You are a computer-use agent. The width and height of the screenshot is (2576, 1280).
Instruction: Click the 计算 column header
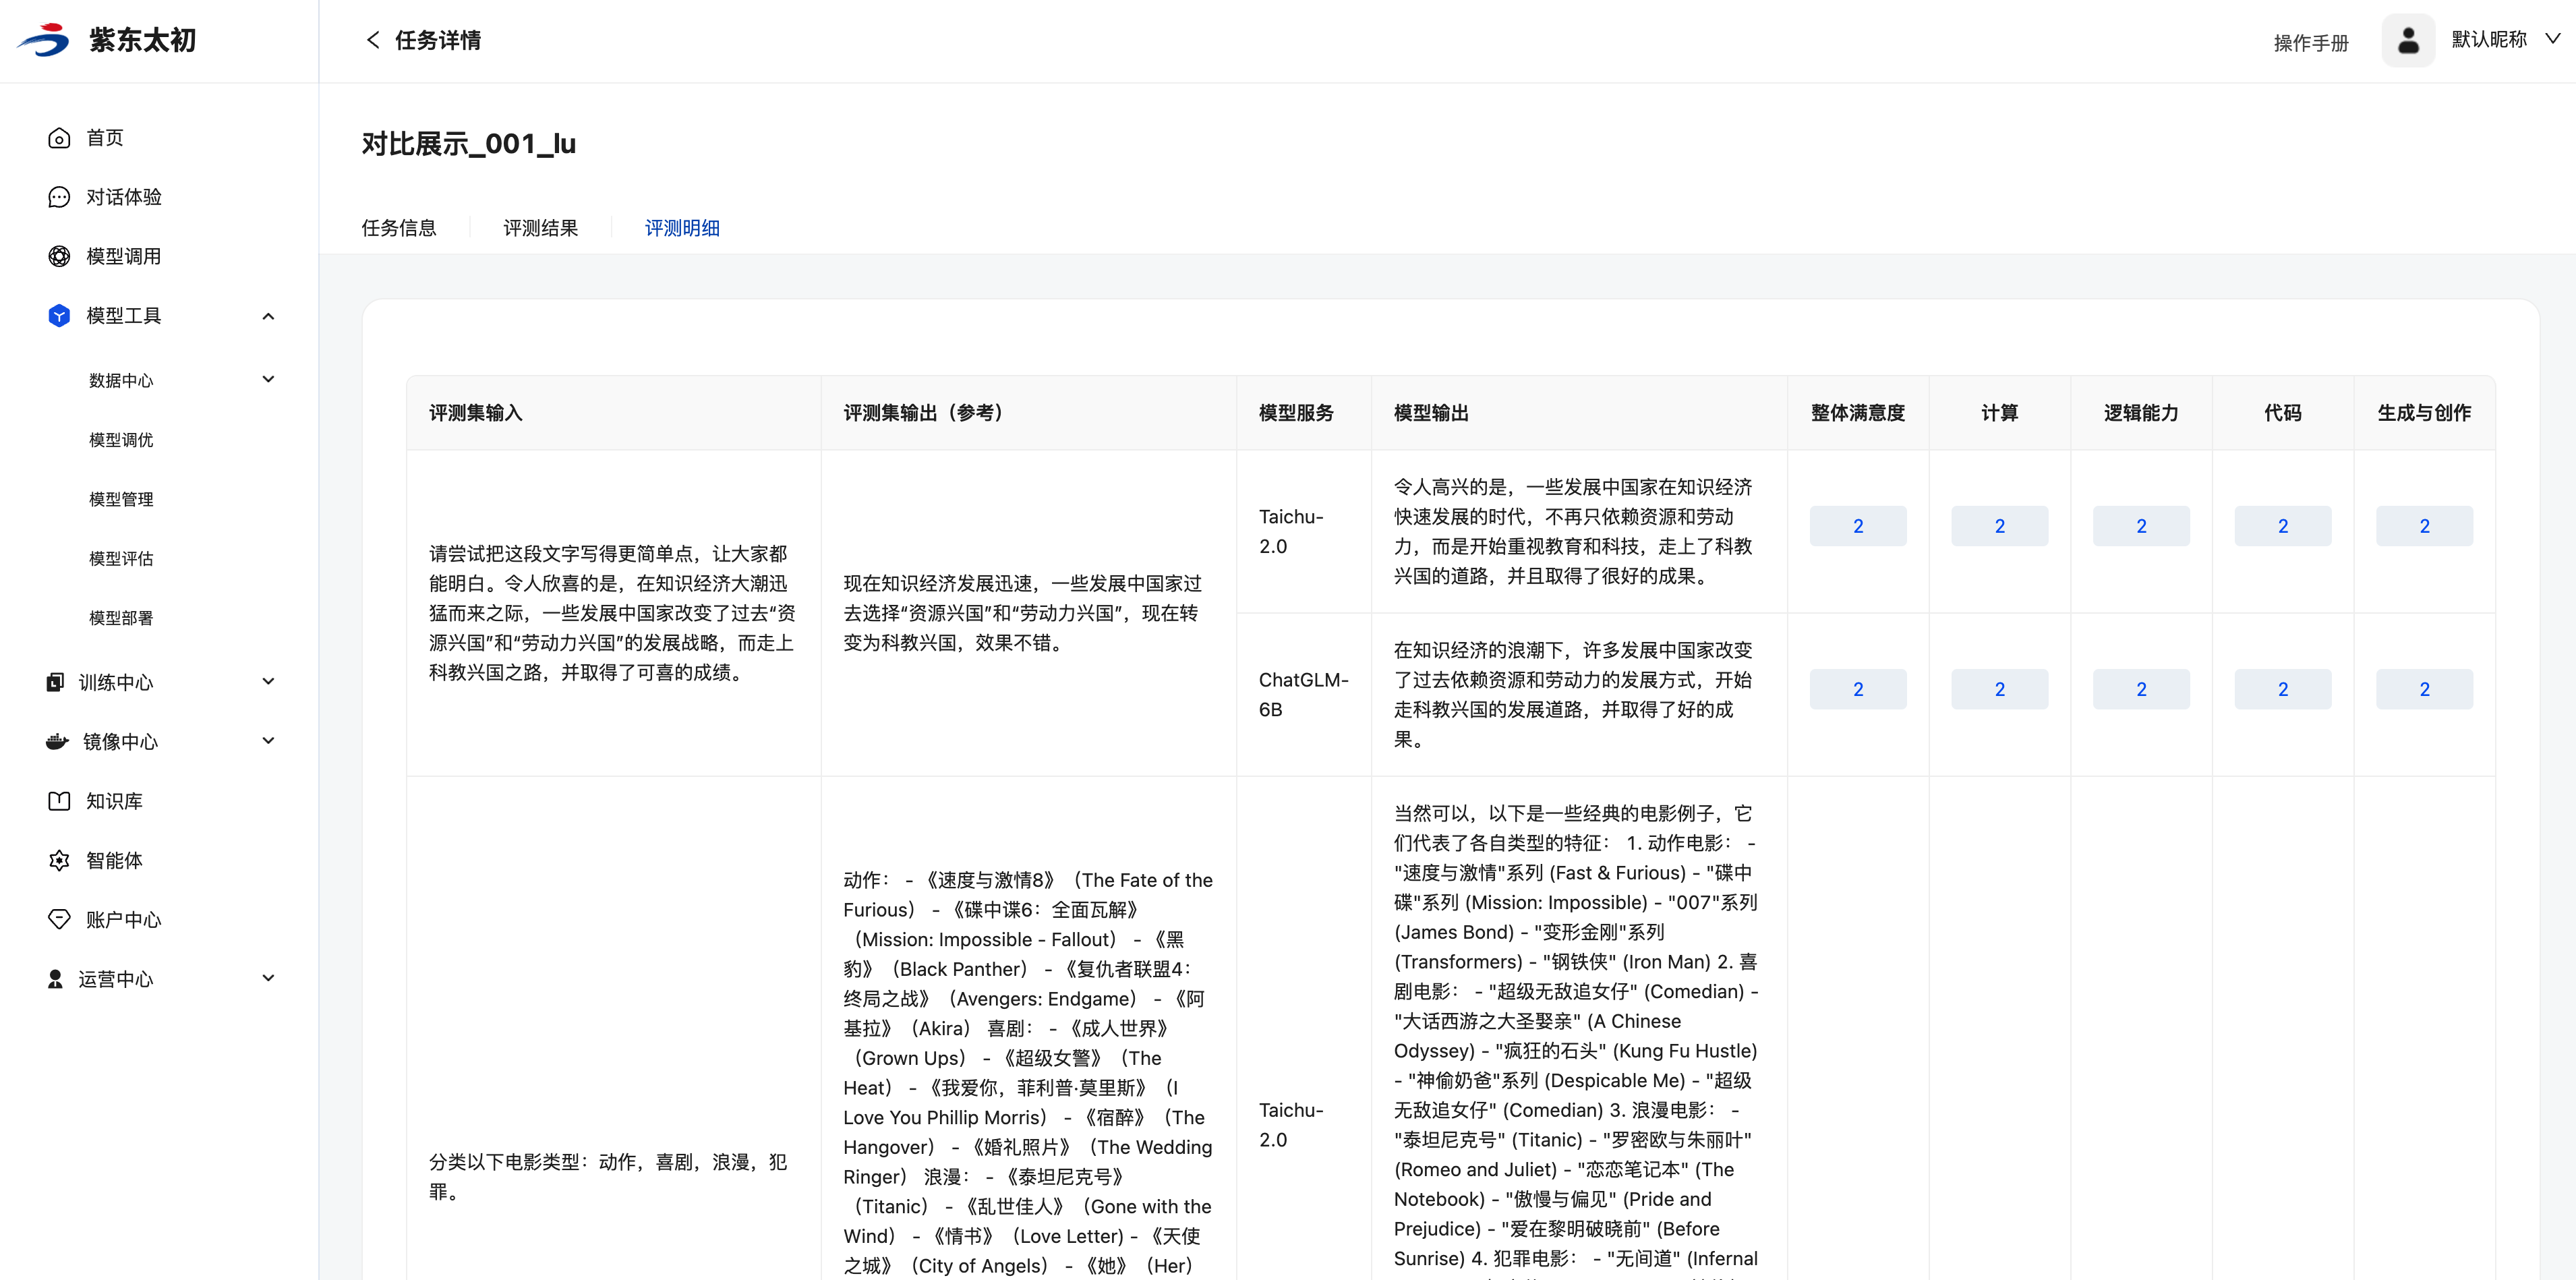[2000, 413]
